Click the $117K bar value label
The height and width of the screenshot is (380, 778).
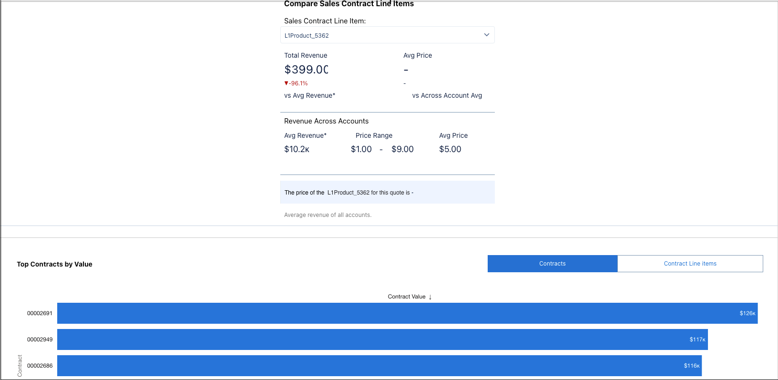pos(697,339)
